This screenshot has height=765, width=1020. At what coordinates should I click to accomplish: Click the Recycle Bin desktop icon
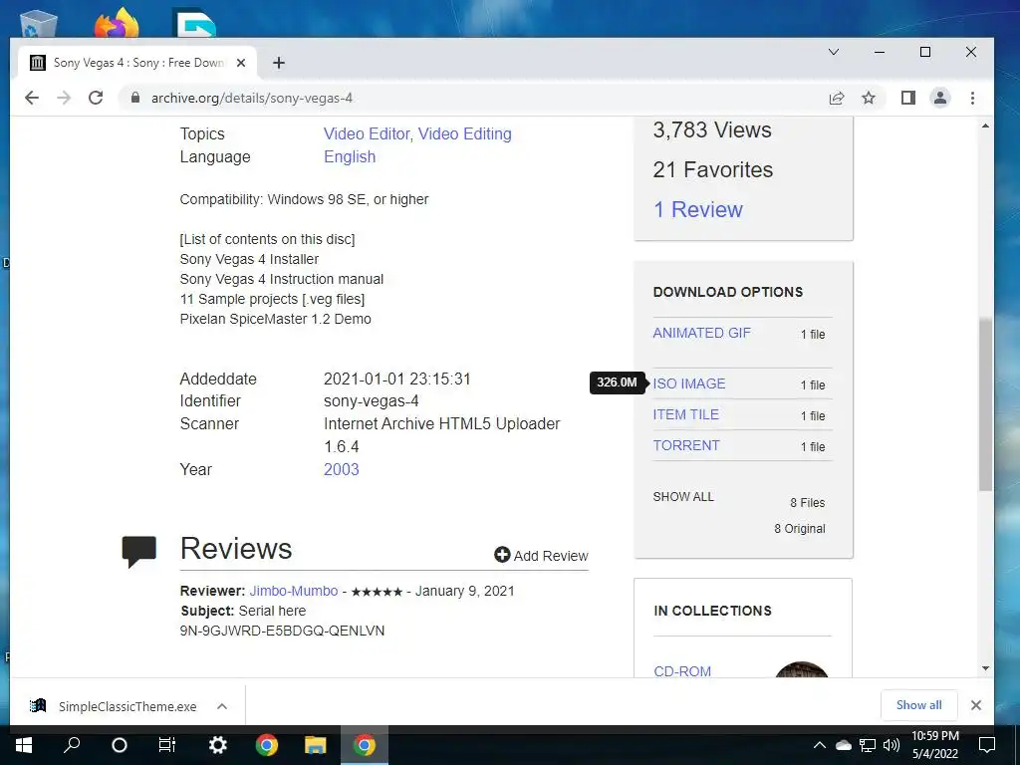(39, 24)
